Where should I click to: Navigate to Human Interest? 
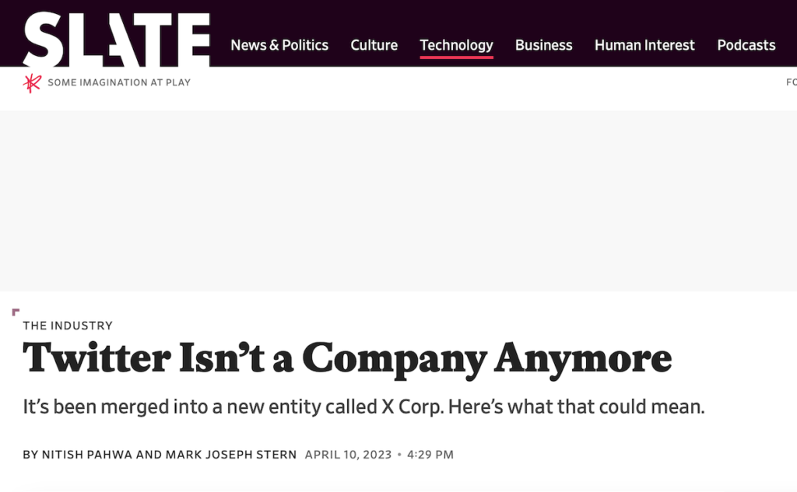tap(644, 45)
